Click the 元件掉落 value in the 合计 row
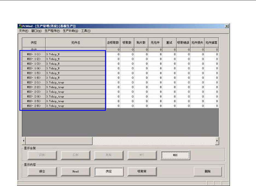The image size is (256, 186). coord(212,50)
